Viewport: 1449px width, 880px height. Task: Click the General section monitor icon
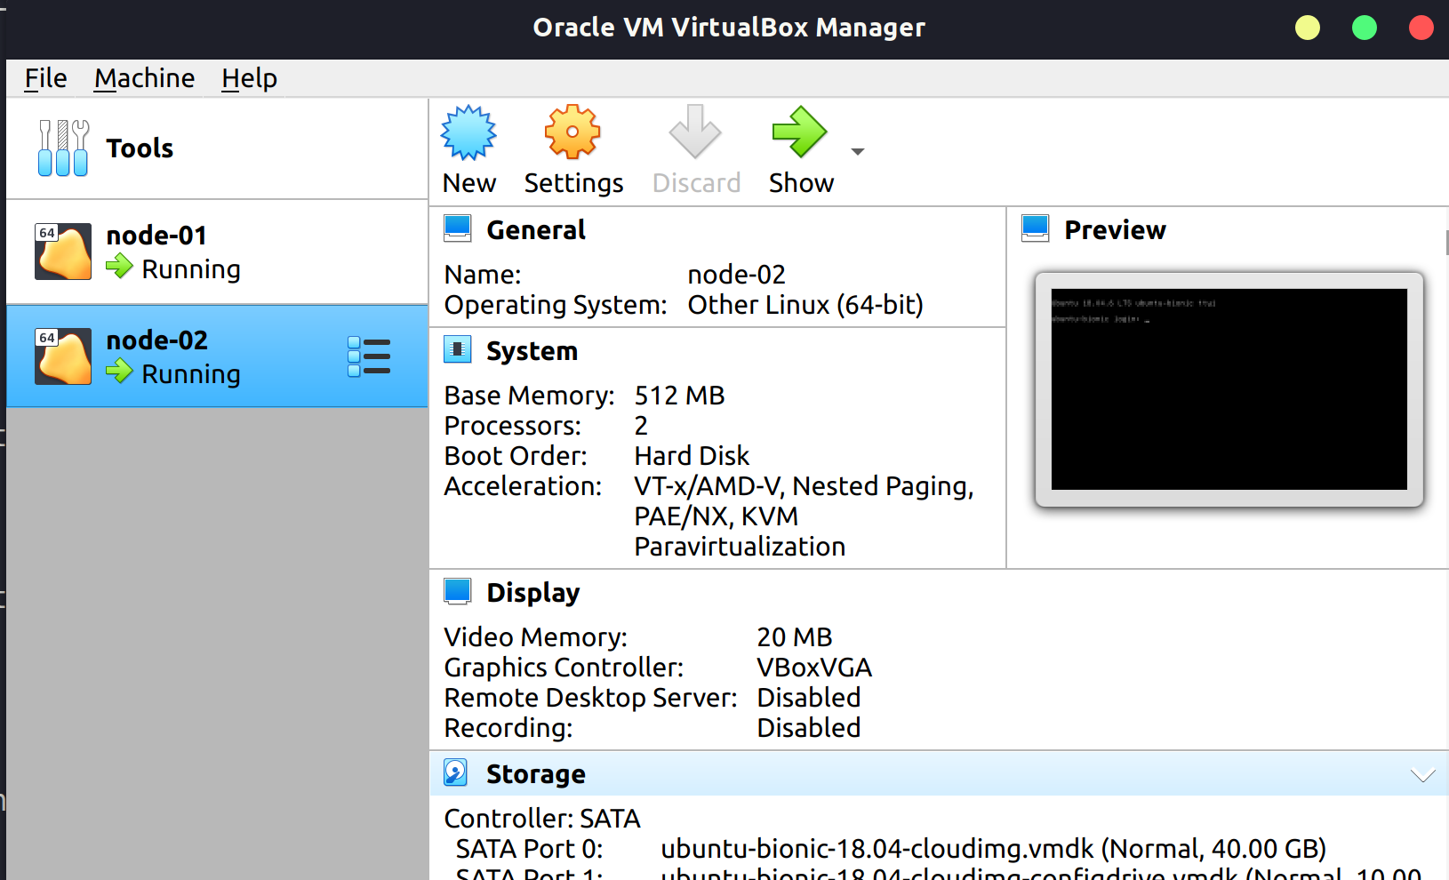(x=458, y=229)
